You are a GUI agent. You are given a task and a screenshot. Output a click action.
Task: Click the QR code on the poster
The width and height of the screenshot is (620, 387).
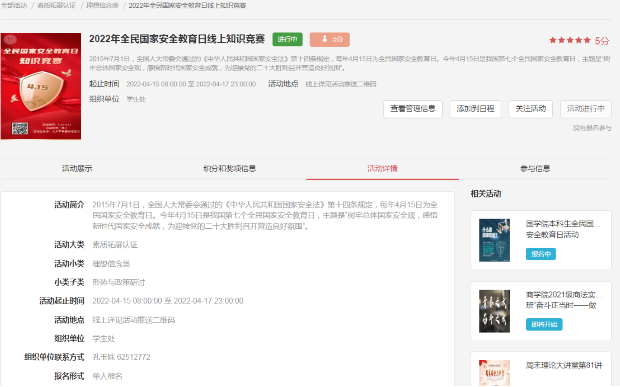20,128
